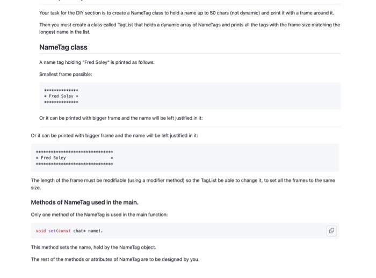Click "The rest of the methods or attributes" sentence
The height and width of the screenshot is (278, 376).
[x=115, y=259]
